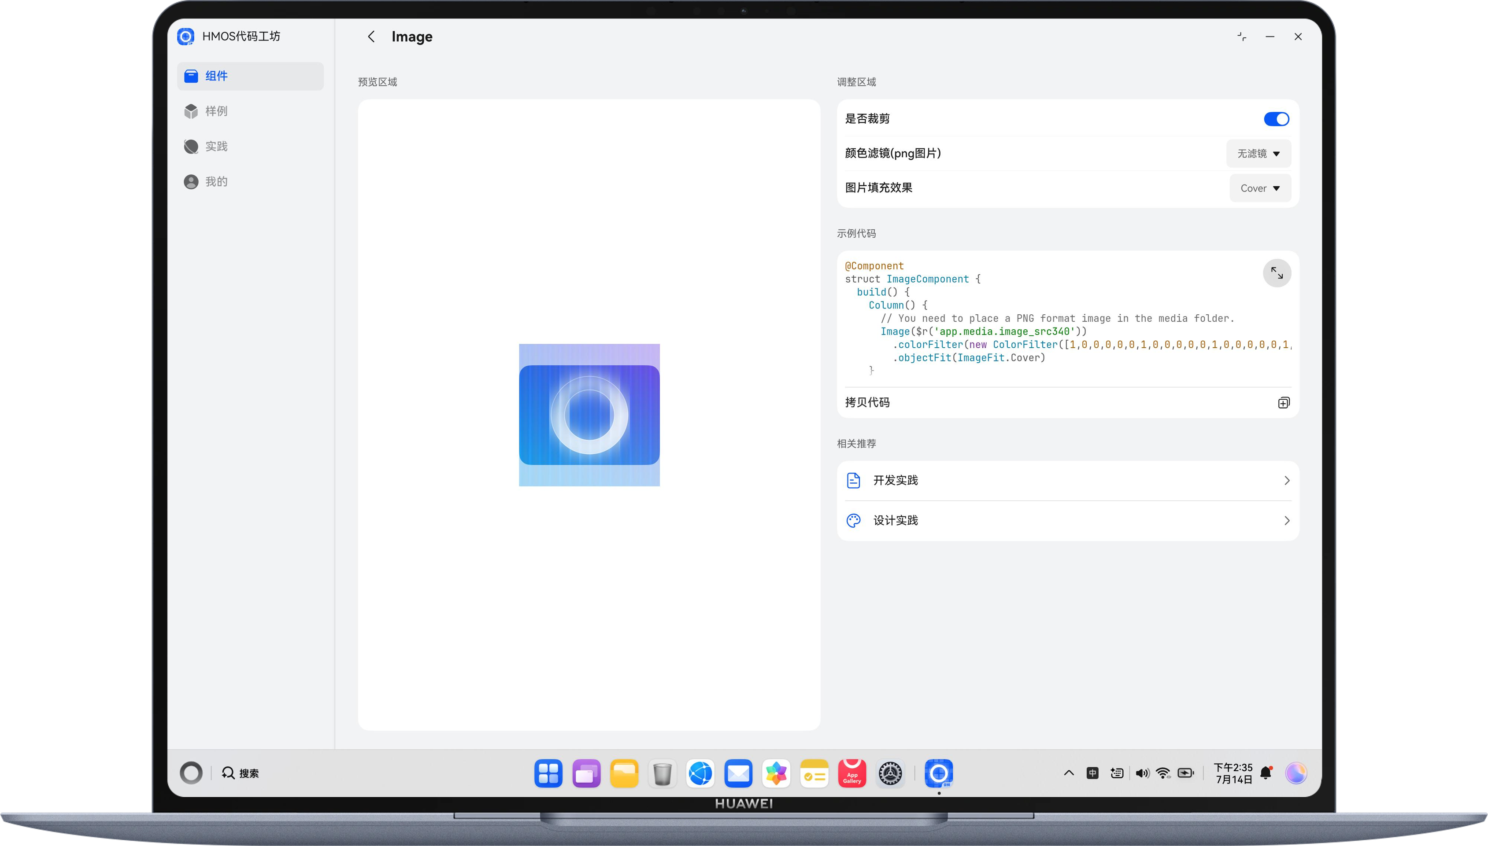This screenshot has height=846, width=1488.
Task: Open the Mail app in dock
Action: click(738, 773)
